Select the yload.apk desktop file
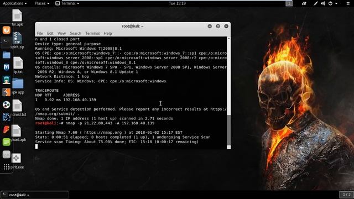The height and width of the screenshot is (199, 354). point(17,133)
